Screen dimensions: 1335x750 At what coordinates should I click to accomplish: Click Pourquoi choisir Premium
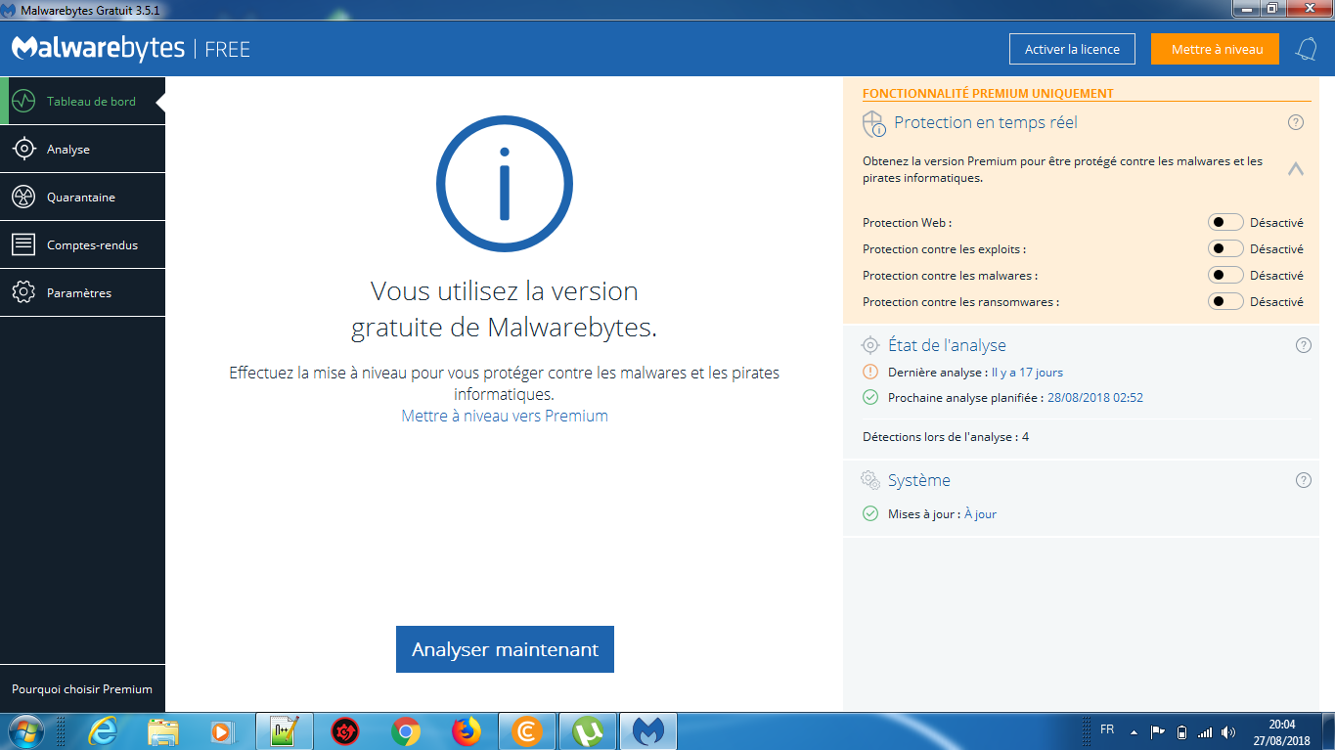pyautogui.click(x=82, y=689)
